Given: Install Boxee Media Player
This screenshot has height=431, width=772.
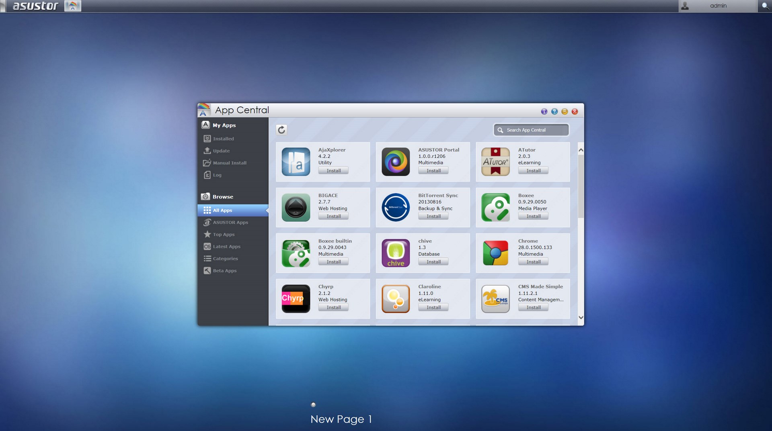Looking at the screenshot, I should (x=533, y=216).
